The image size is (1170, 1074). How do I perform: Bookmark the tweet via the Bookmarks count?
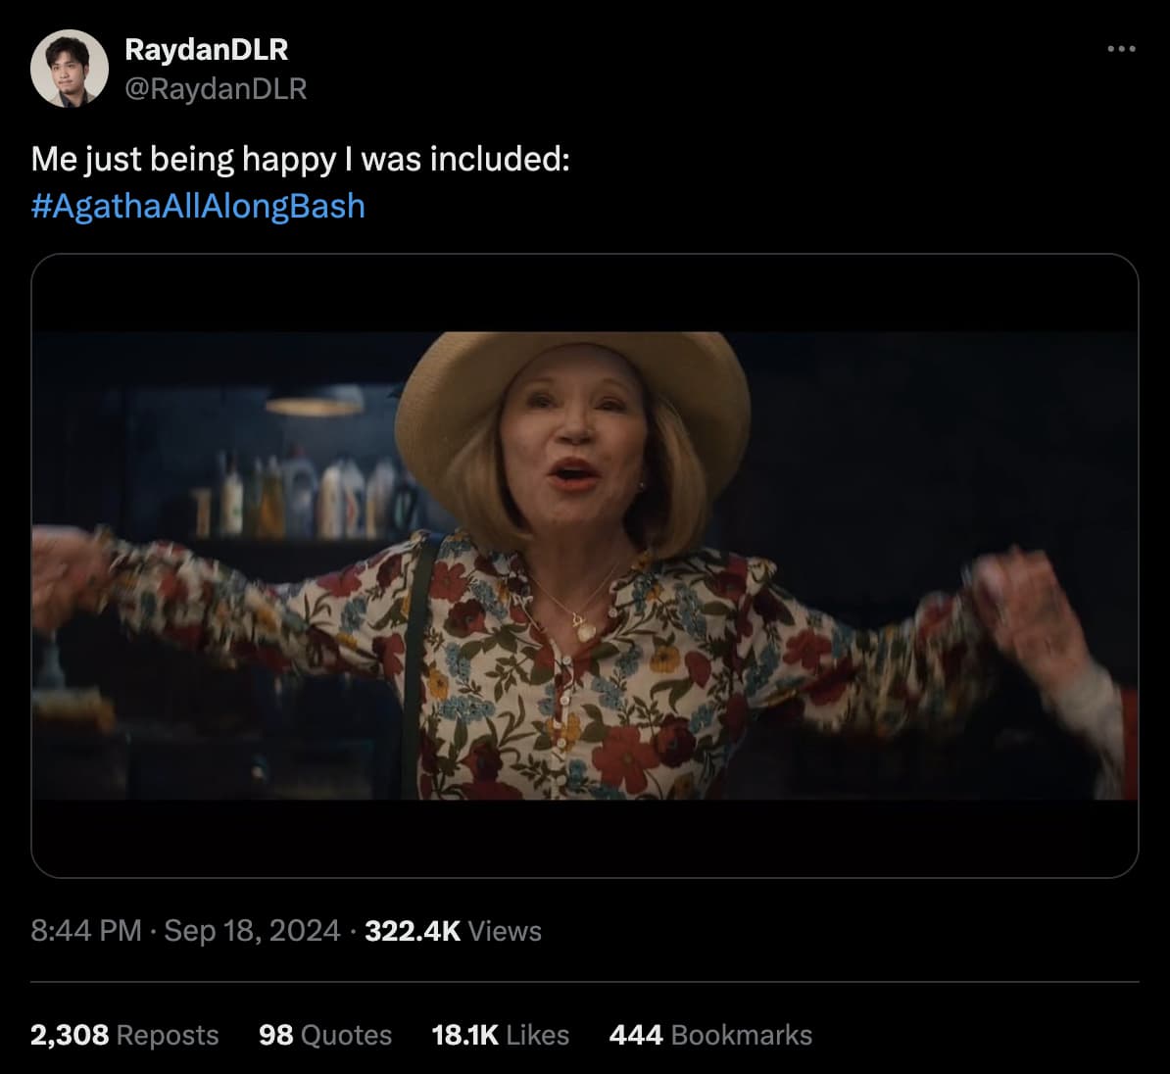click(709, 1035)
